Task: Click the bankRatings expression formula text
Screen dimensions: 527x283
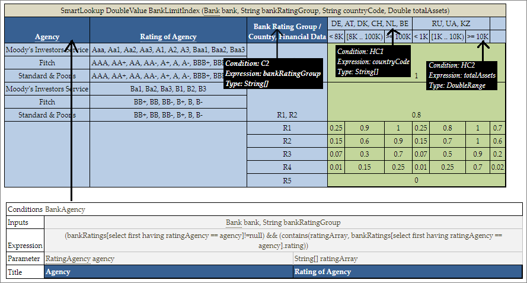Action: click(x=283, y=240)
